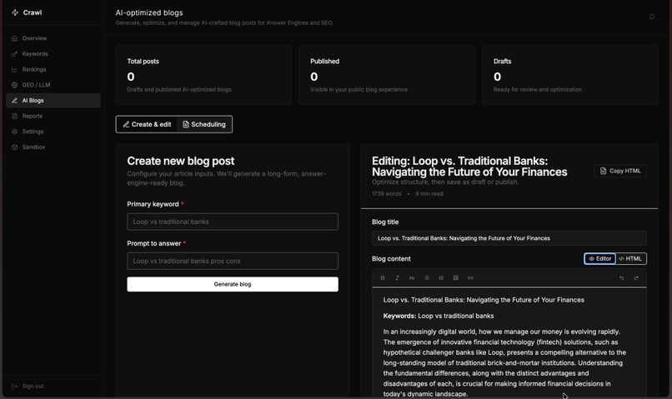The image size is (672, 399).
Task: Open Rankings from the sidebar
Action: point(53,69)
